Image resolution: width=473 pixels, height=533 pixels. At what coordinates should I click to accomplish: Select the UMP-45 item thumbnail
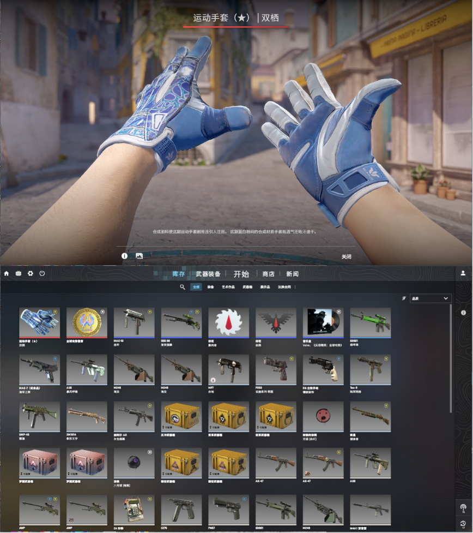[40, 416]
